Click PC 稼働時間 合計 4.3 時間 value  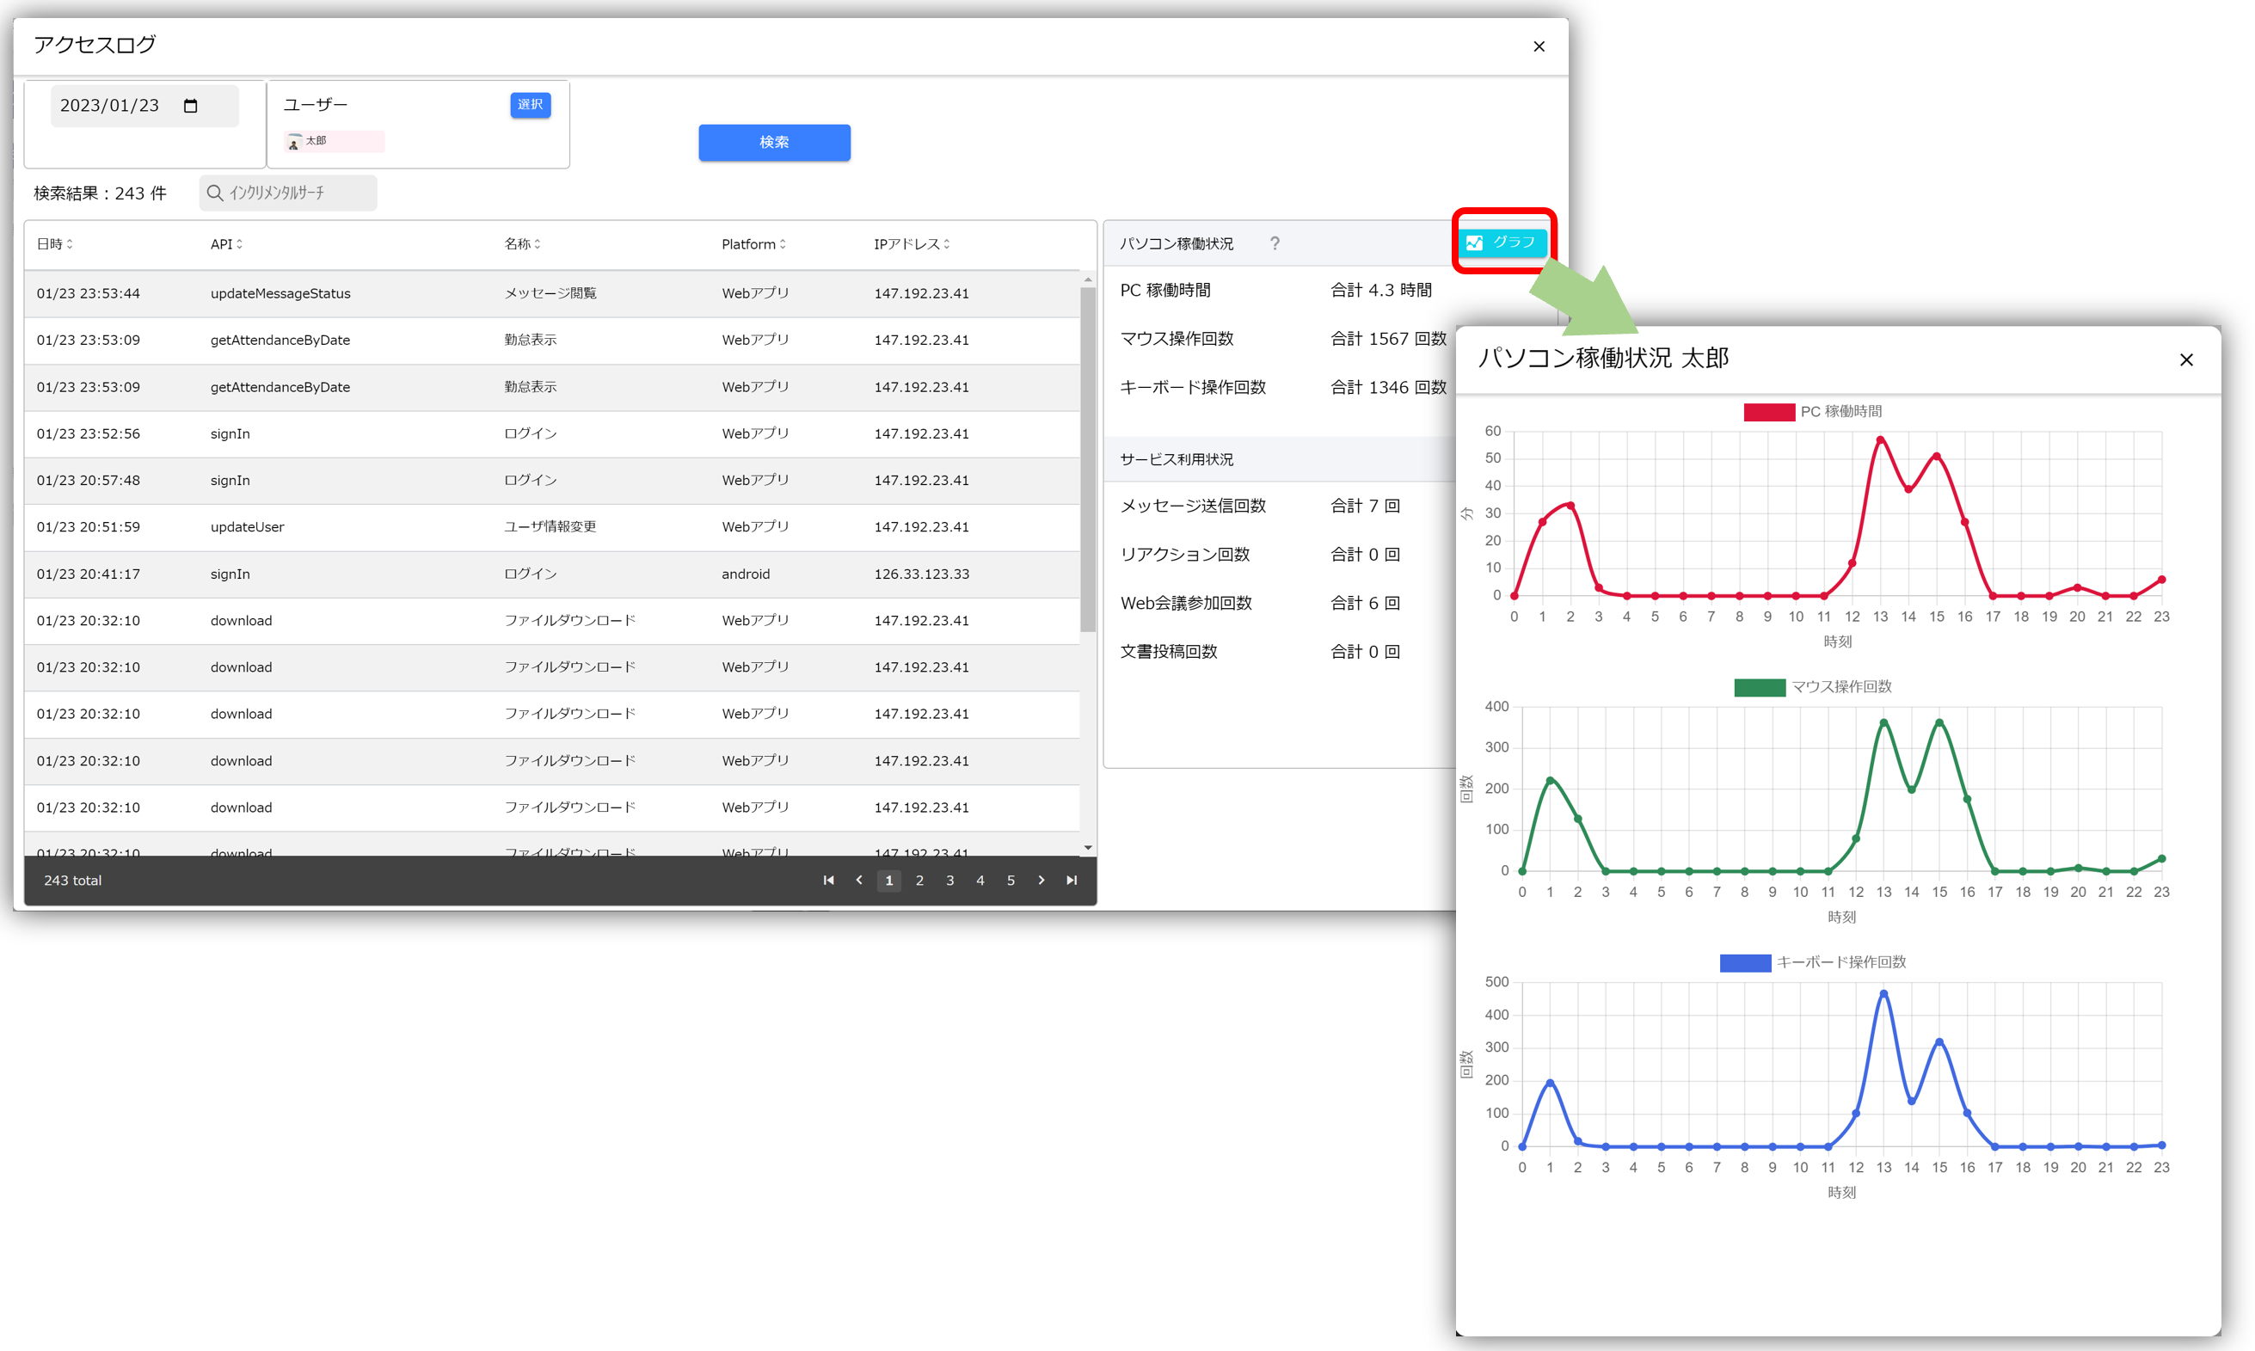[1381, 291]
